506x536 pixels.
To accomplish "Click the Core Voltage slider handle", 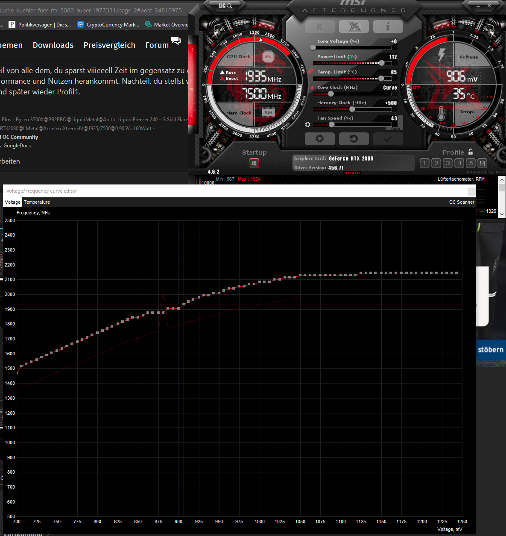I will [313, 48].
